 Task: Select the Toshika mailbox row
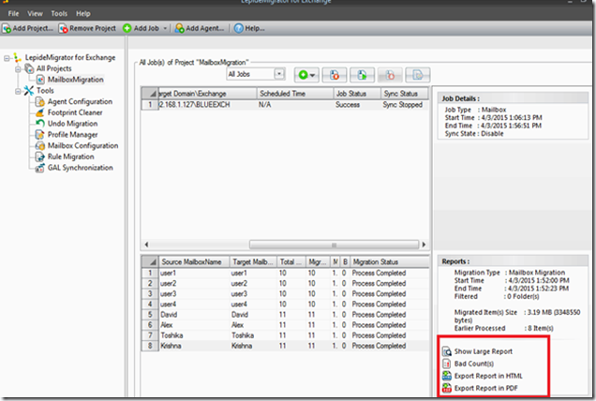point(285,335)
